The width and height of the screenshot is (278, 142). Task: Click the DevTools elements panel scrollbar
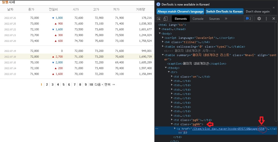[276, 72]
